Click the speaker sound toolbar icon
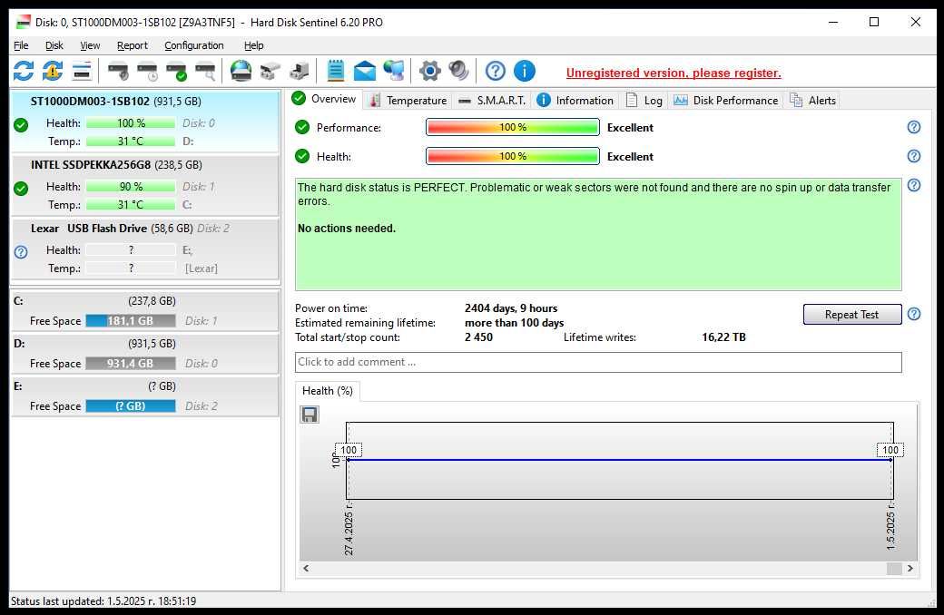 pyautogui.click(x=458, y=71)
